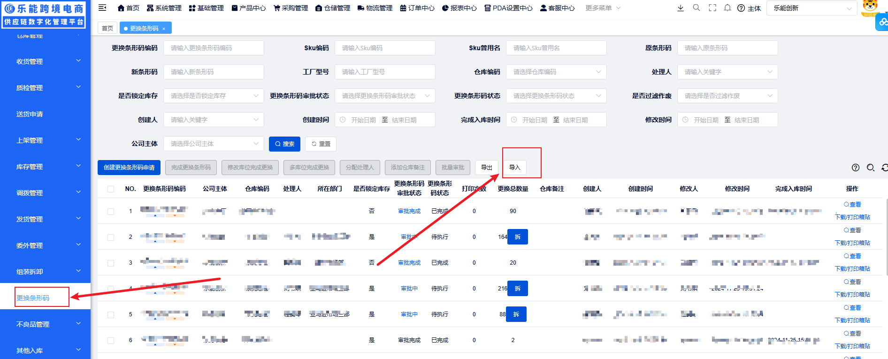
Task: Open the 是否过滤作废 dropdown
Action: (727, 96)
